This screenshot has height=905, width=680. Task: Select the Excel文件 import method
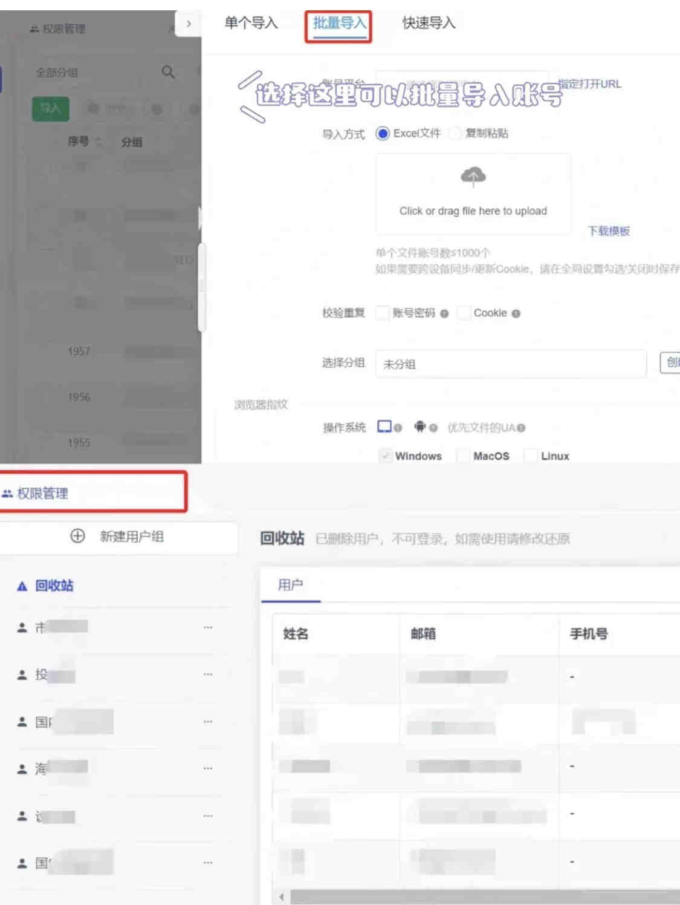[383, 133]
